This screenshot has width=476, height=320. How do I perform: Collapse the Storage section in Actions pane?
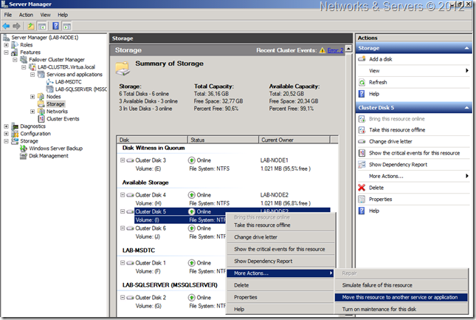[x=466, y=48]
